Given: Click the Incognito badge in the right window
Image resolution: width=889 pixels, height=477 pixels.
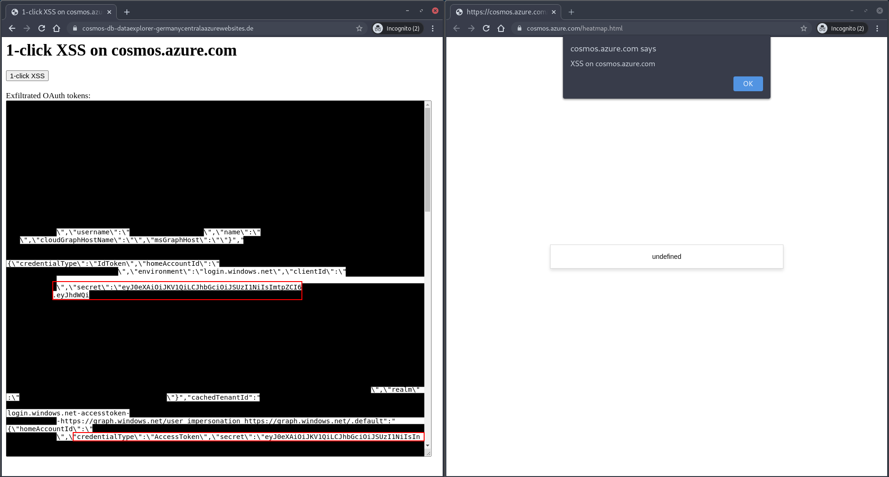Looking at the screenshot, I should 841,28.
